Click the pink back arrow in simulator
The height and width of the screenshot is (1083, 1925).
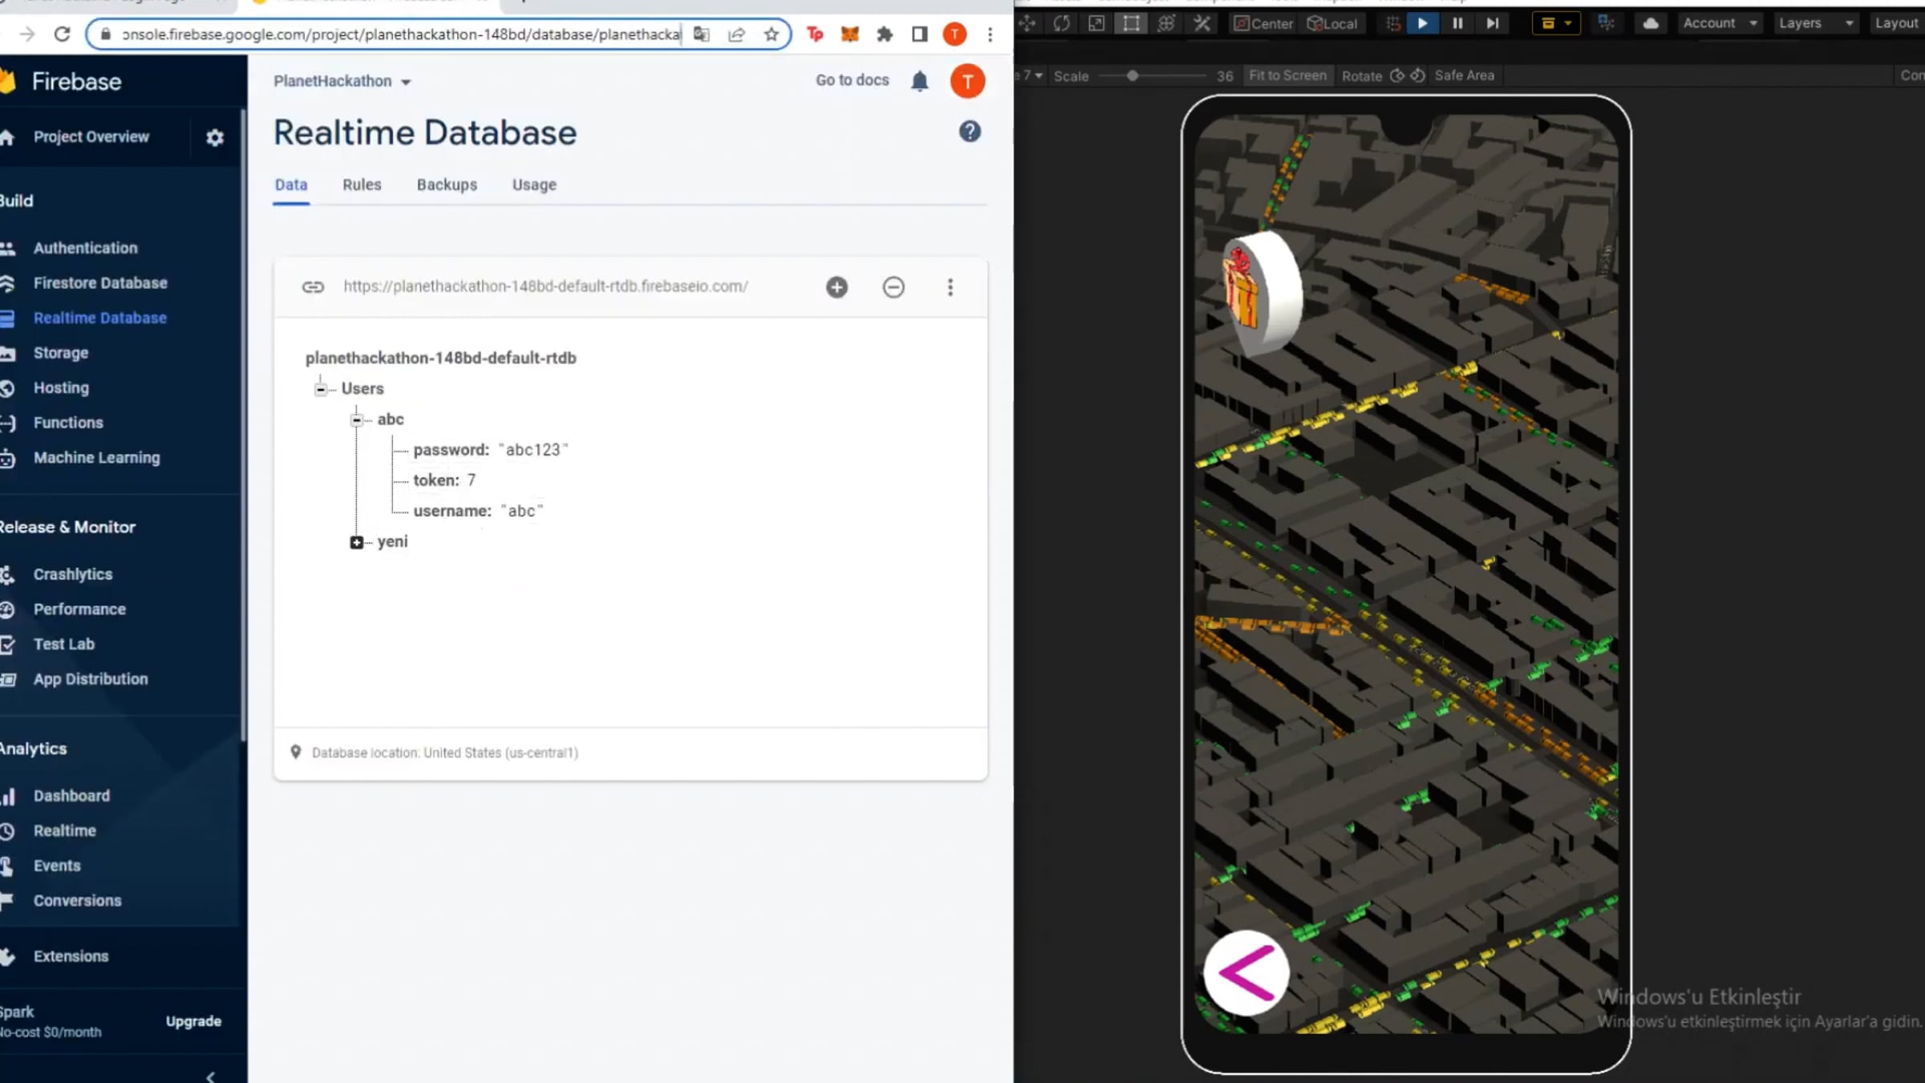pyautogui.click(x=1246, y=973)
